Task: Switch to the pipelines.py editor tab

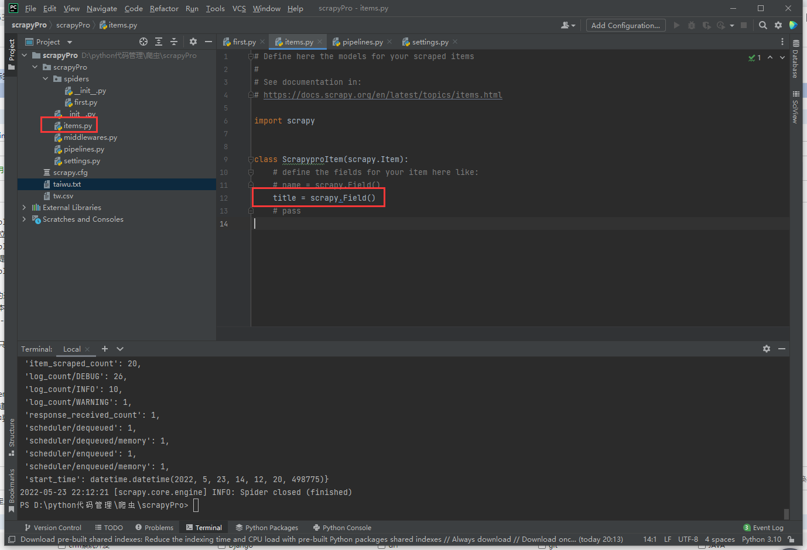Action: [363, 42]
